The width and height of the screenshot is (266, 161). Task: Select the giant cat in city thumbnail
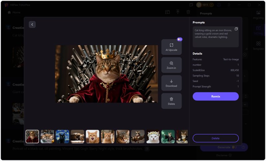(47, 136)
